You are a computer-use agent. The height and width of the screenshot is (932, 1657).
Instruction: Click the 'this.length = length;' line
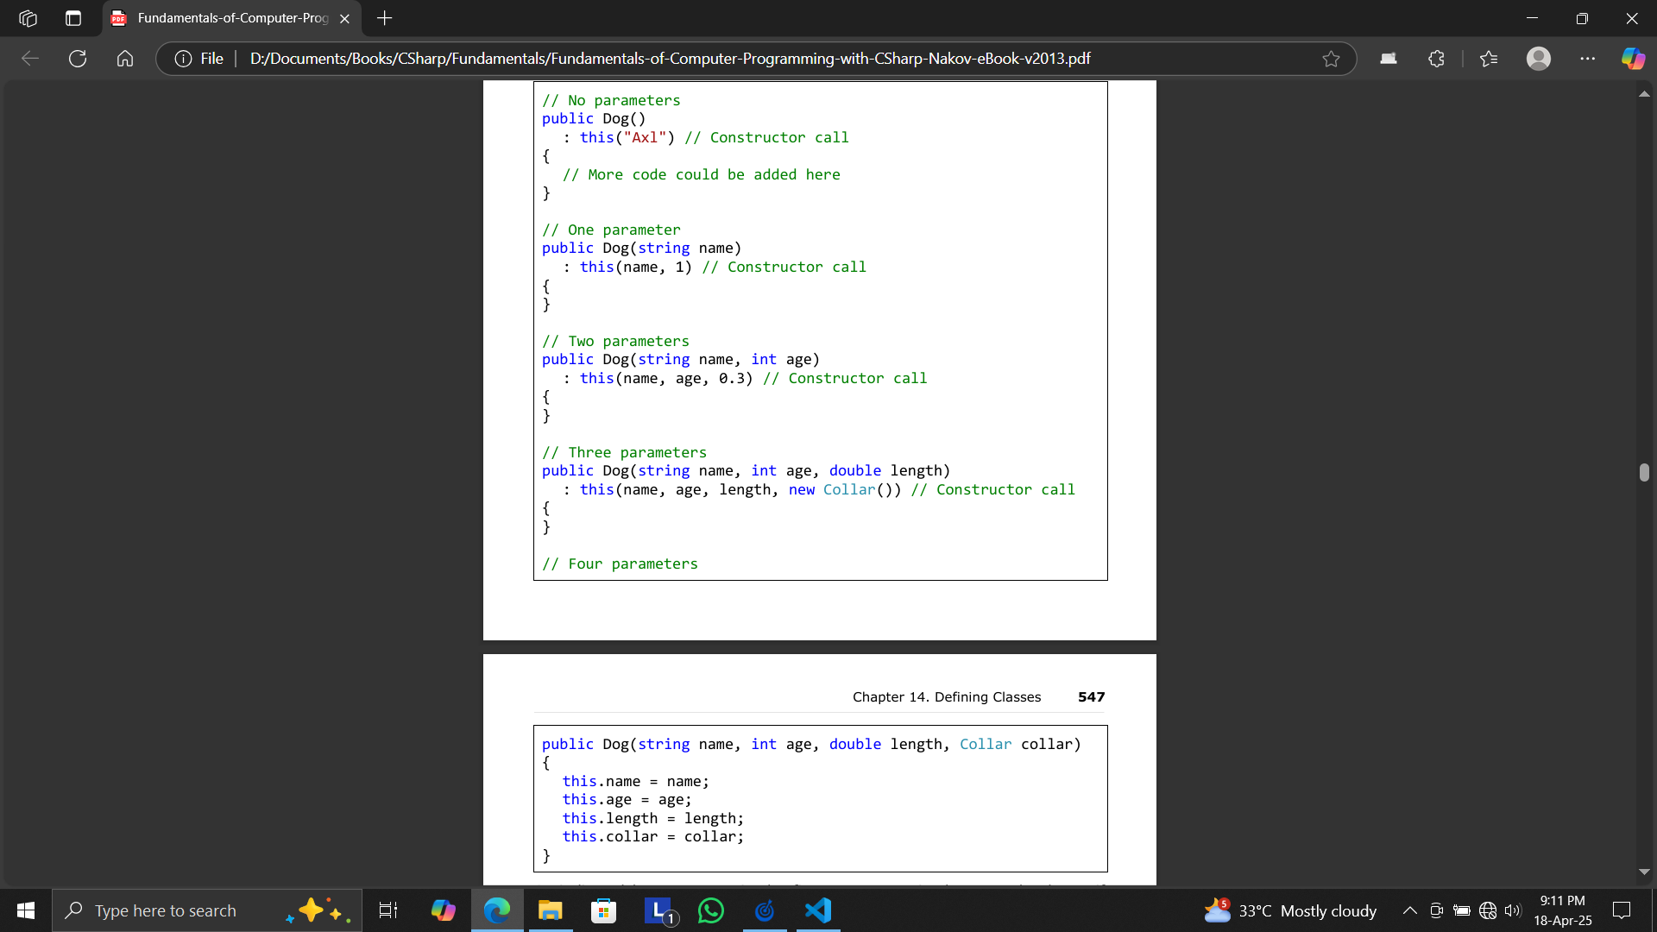click(x=653, y=818)
